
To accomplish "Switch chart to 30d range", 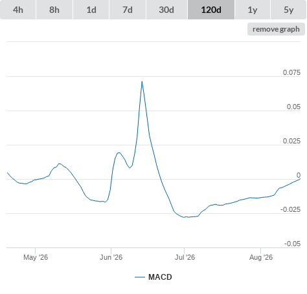I will tap(166, 10).
